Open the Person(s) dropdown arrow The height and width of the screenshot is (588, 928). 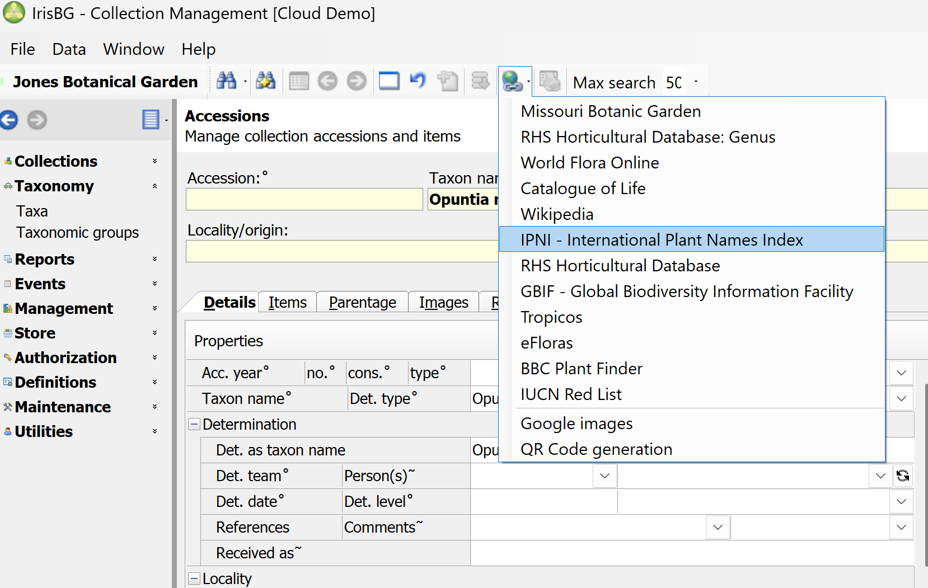pos(880,476)
